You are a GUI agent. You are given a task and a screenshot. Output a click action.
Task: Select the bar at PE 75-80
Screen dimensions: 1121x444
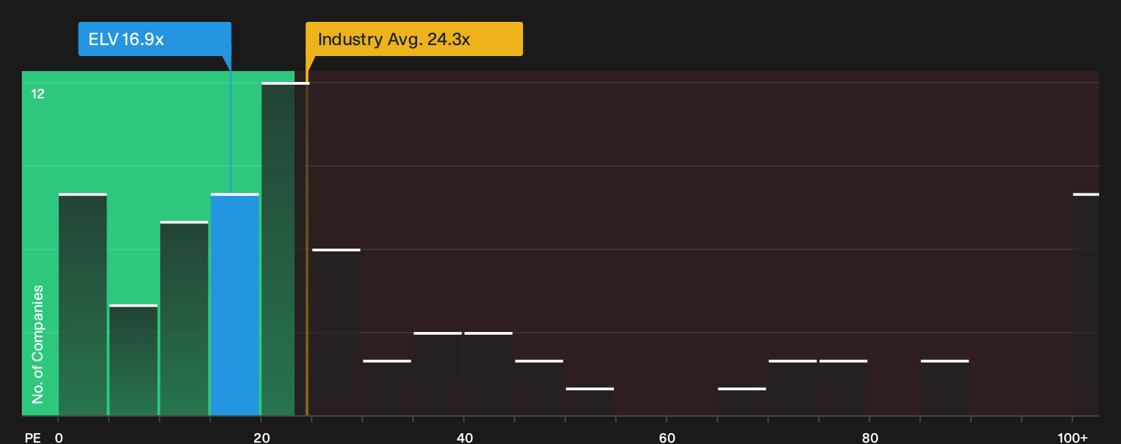point(843,387)
